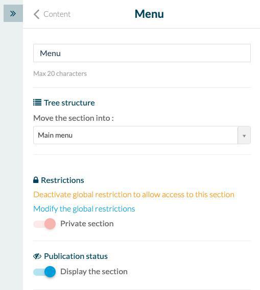Click the Display the section label
The image size is (260, 290).
click(x=94, y=272)
